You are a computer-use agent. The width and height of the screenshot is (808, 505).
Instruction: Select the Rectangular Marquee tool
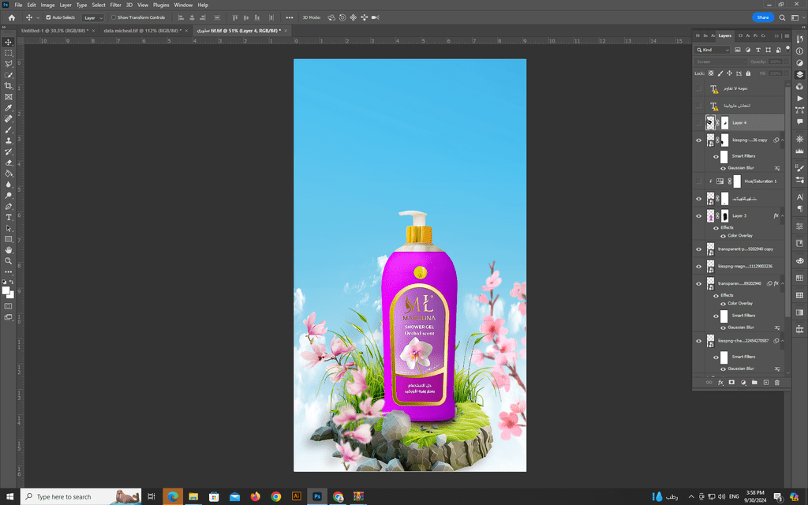(x=8, y=53)
